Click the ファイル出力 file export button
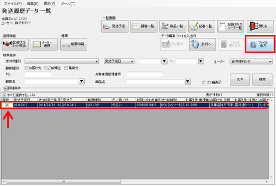 [x=260, y=44]
